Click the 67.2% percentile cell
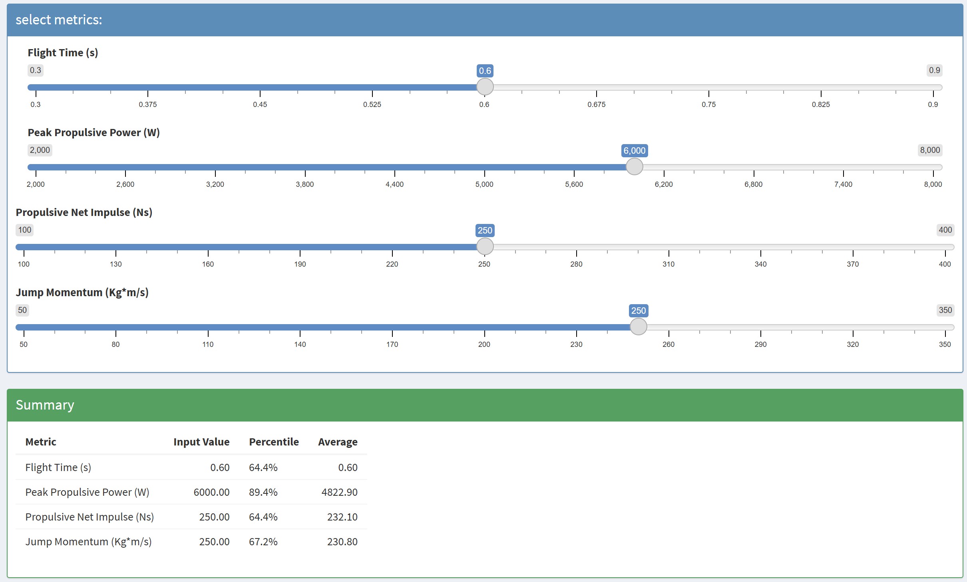Viewport: 967px width, 582px height. click(263, 542)
